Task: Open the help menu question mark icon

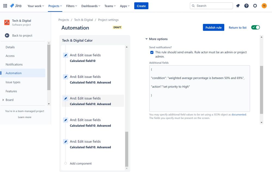Action: click(x=246, y=5)
